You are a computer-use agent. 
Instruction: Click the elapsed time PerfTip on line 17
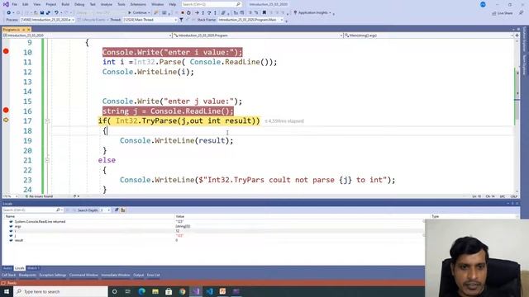tap(284, 121)
